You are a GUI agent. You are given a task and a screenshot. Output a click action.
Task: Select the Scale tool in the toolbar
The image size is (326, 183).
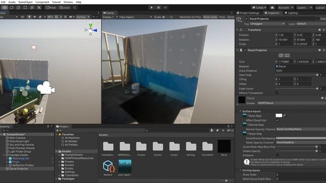[x=18, y=8]
